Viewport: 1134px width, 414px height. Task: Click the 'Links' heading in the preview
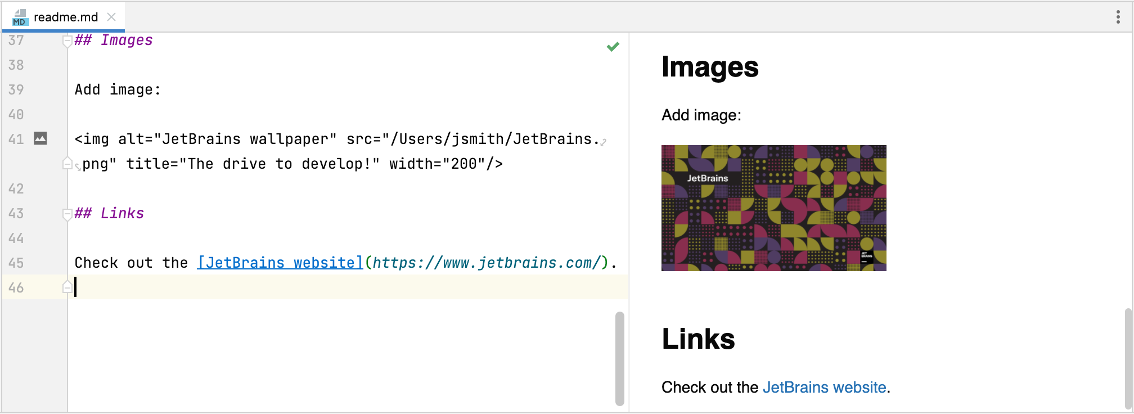pos(698,339)
